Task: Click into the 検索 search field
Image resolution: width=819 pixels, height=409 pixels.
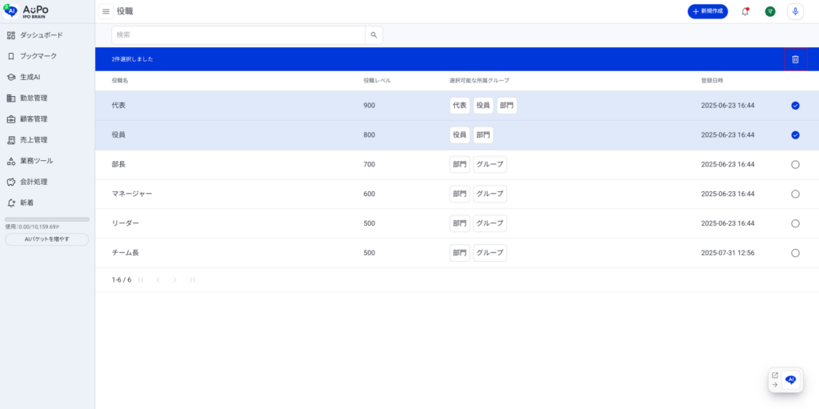Action: click(238, 35)
